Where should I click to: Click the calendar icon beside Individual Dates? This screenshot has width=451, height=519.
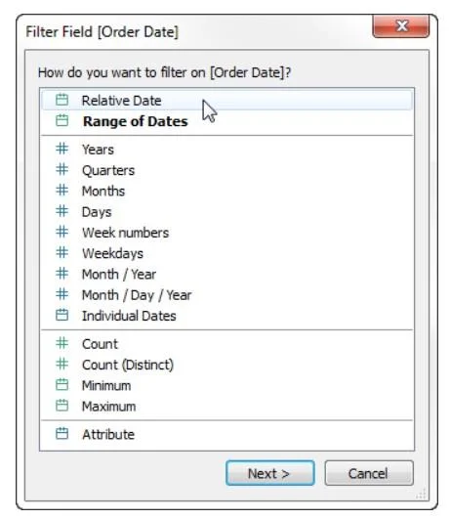[x=62, y=315]
